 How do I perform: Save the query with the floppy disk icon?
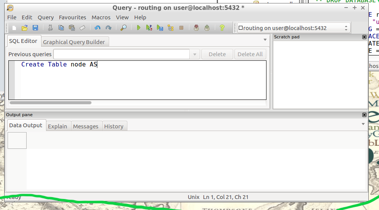[x=35, y=28]
